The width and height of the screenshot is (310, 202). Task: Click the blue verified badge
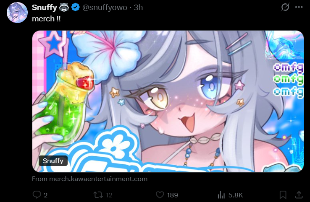(75, 8)
